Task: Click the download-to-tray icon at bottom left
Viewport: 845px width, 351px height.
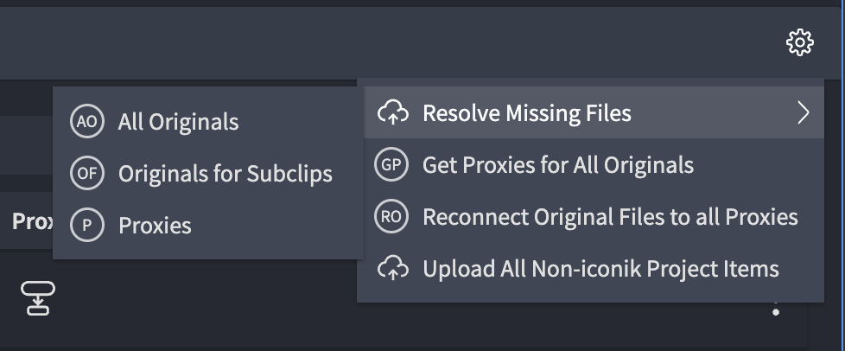Action: (38, 298)
